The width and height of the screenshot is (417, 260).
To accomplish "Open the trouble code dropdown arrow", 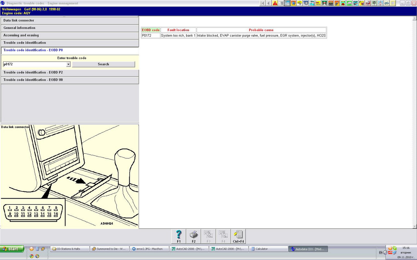I will point(68,64).
